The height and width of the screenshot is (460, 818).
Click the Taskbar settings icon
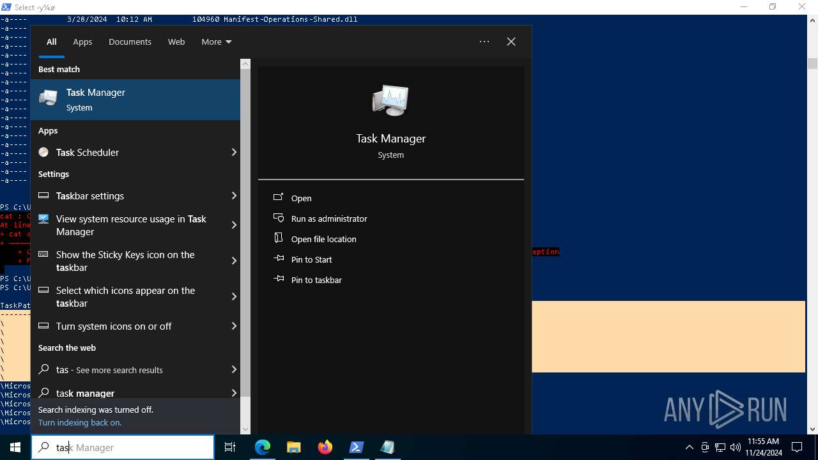coord(43,195)
